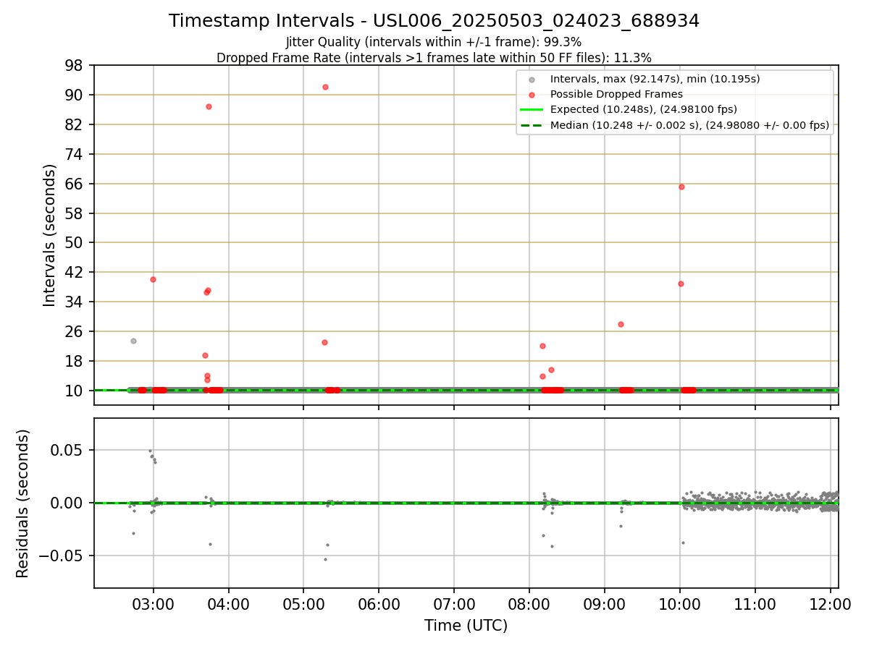Click the red point near 28 seconds after 09:00

[621, 324]
